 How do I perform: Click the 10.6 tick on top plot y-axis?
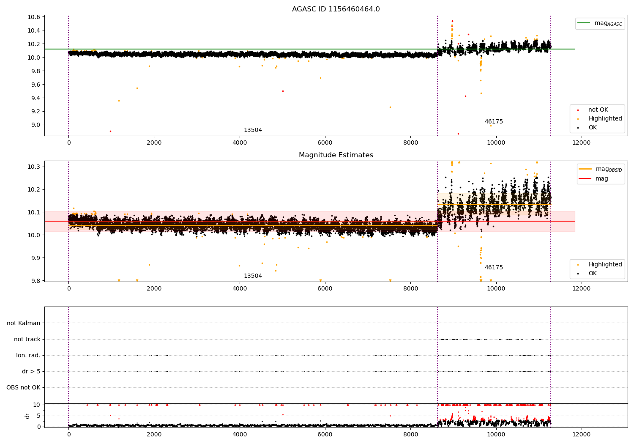34,17
